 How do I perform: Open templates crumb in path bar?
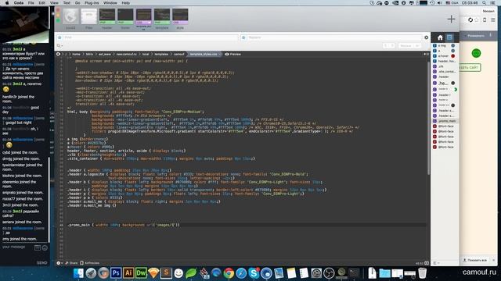tap(161, 54)
